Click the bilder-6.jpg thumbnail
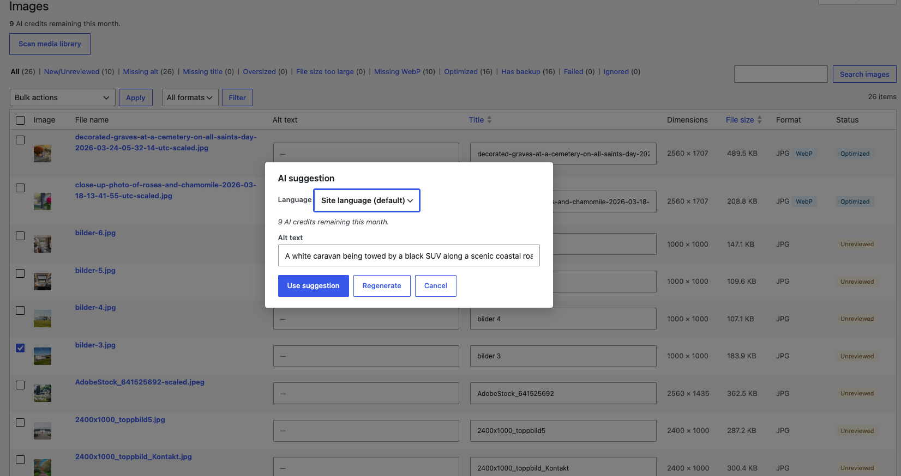This screenshot has width=901, height=476. pyautogui.click(x=43, y=244)
